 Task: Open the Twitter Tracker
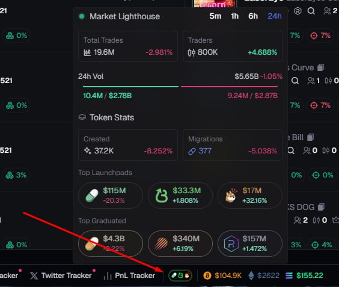click(x=61, y=276)
